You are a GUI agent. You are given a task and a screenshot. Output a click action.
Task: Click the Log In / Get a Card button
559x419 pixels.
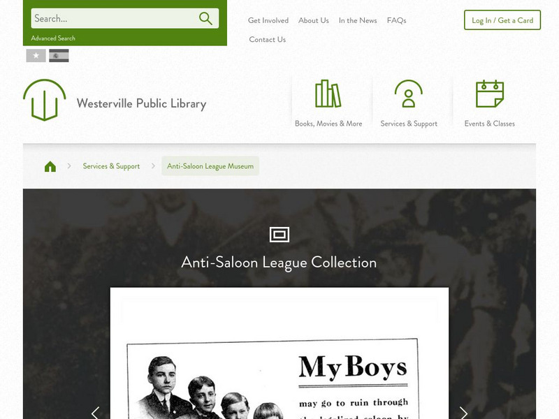pyautogui.click(x=502, y=20)
